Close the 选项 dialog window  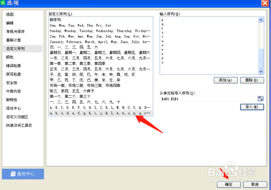click(265, 3)
